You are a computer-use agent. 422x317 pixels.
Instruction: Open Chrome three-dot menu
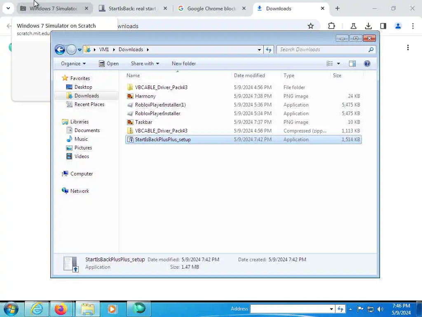(x=413, y=26)
